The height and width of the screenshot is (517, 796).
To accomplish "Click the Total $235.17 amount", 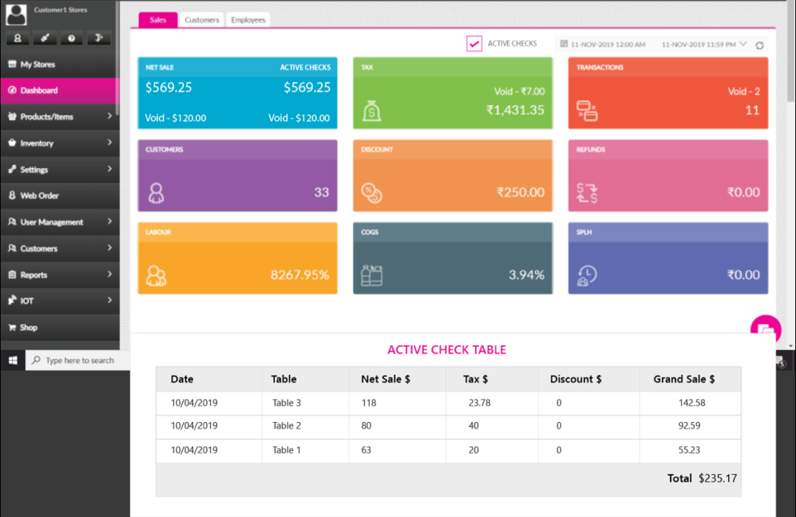I will tap(717, 479).
